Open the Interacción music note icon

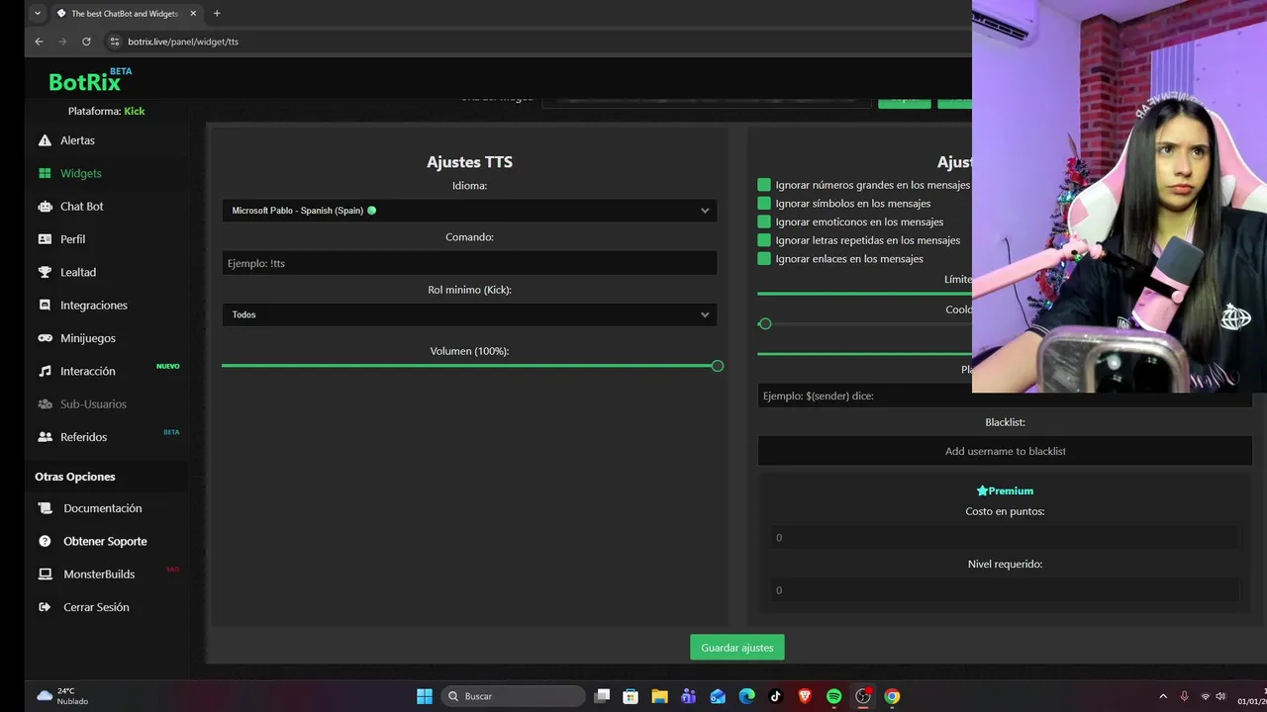[45, 371]
